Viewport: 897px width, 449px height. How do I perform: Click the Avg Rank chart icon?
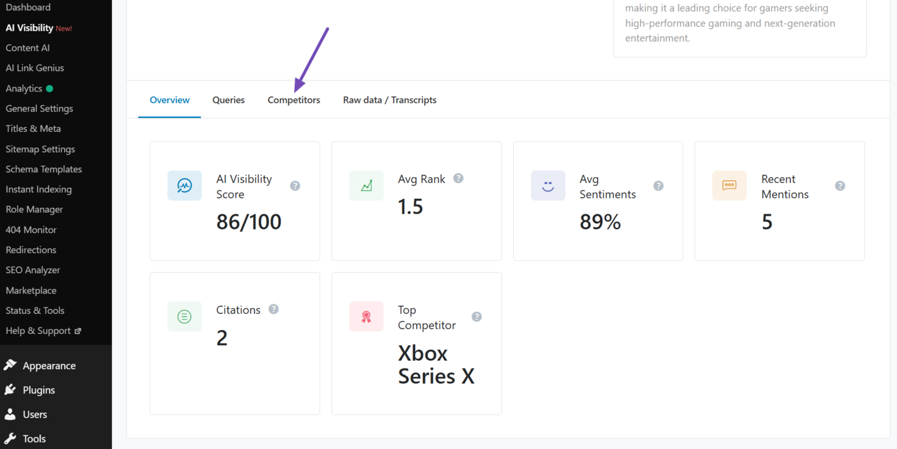[366, 185]
